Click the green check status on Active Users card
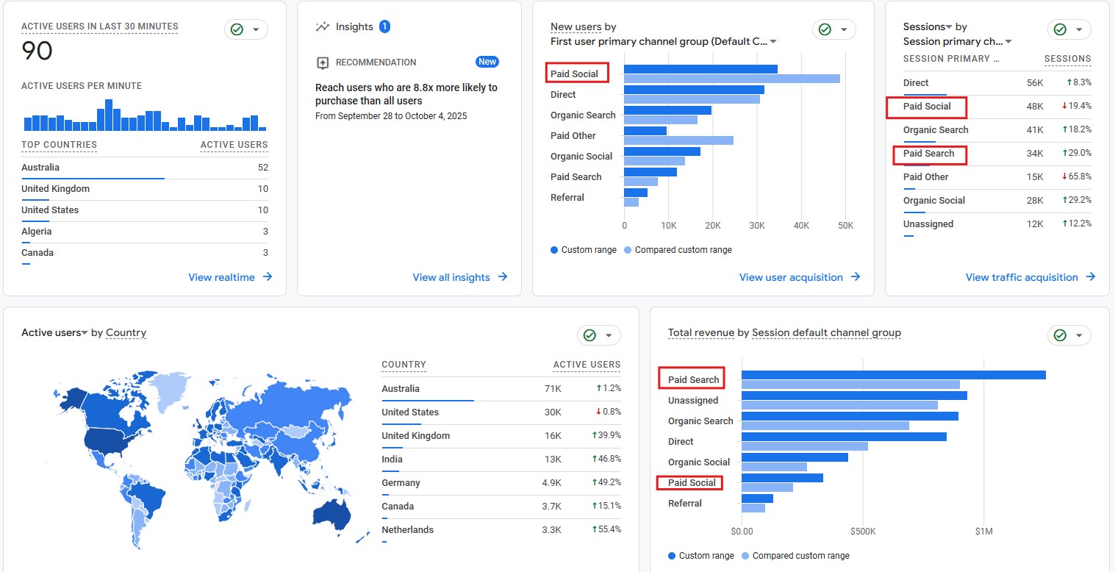This screenshot has height=572, width=1115. [x=237, y=29]
